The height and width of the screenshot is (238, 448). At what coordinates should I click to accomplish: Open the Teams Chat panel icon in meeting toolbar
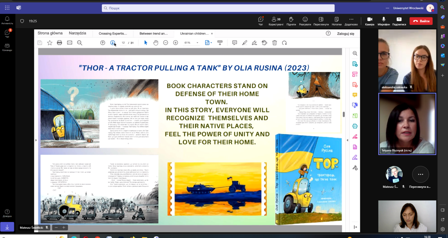click(261, 20)
